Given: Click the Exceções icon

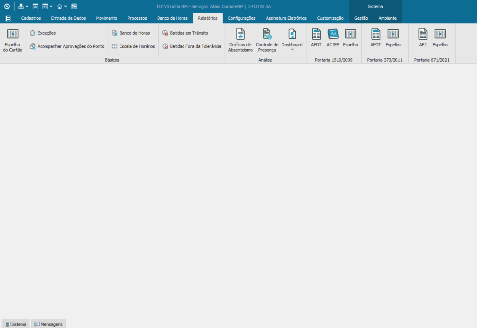Looking at the screenshot, I should pyautogui.click(x=32, y=33).
